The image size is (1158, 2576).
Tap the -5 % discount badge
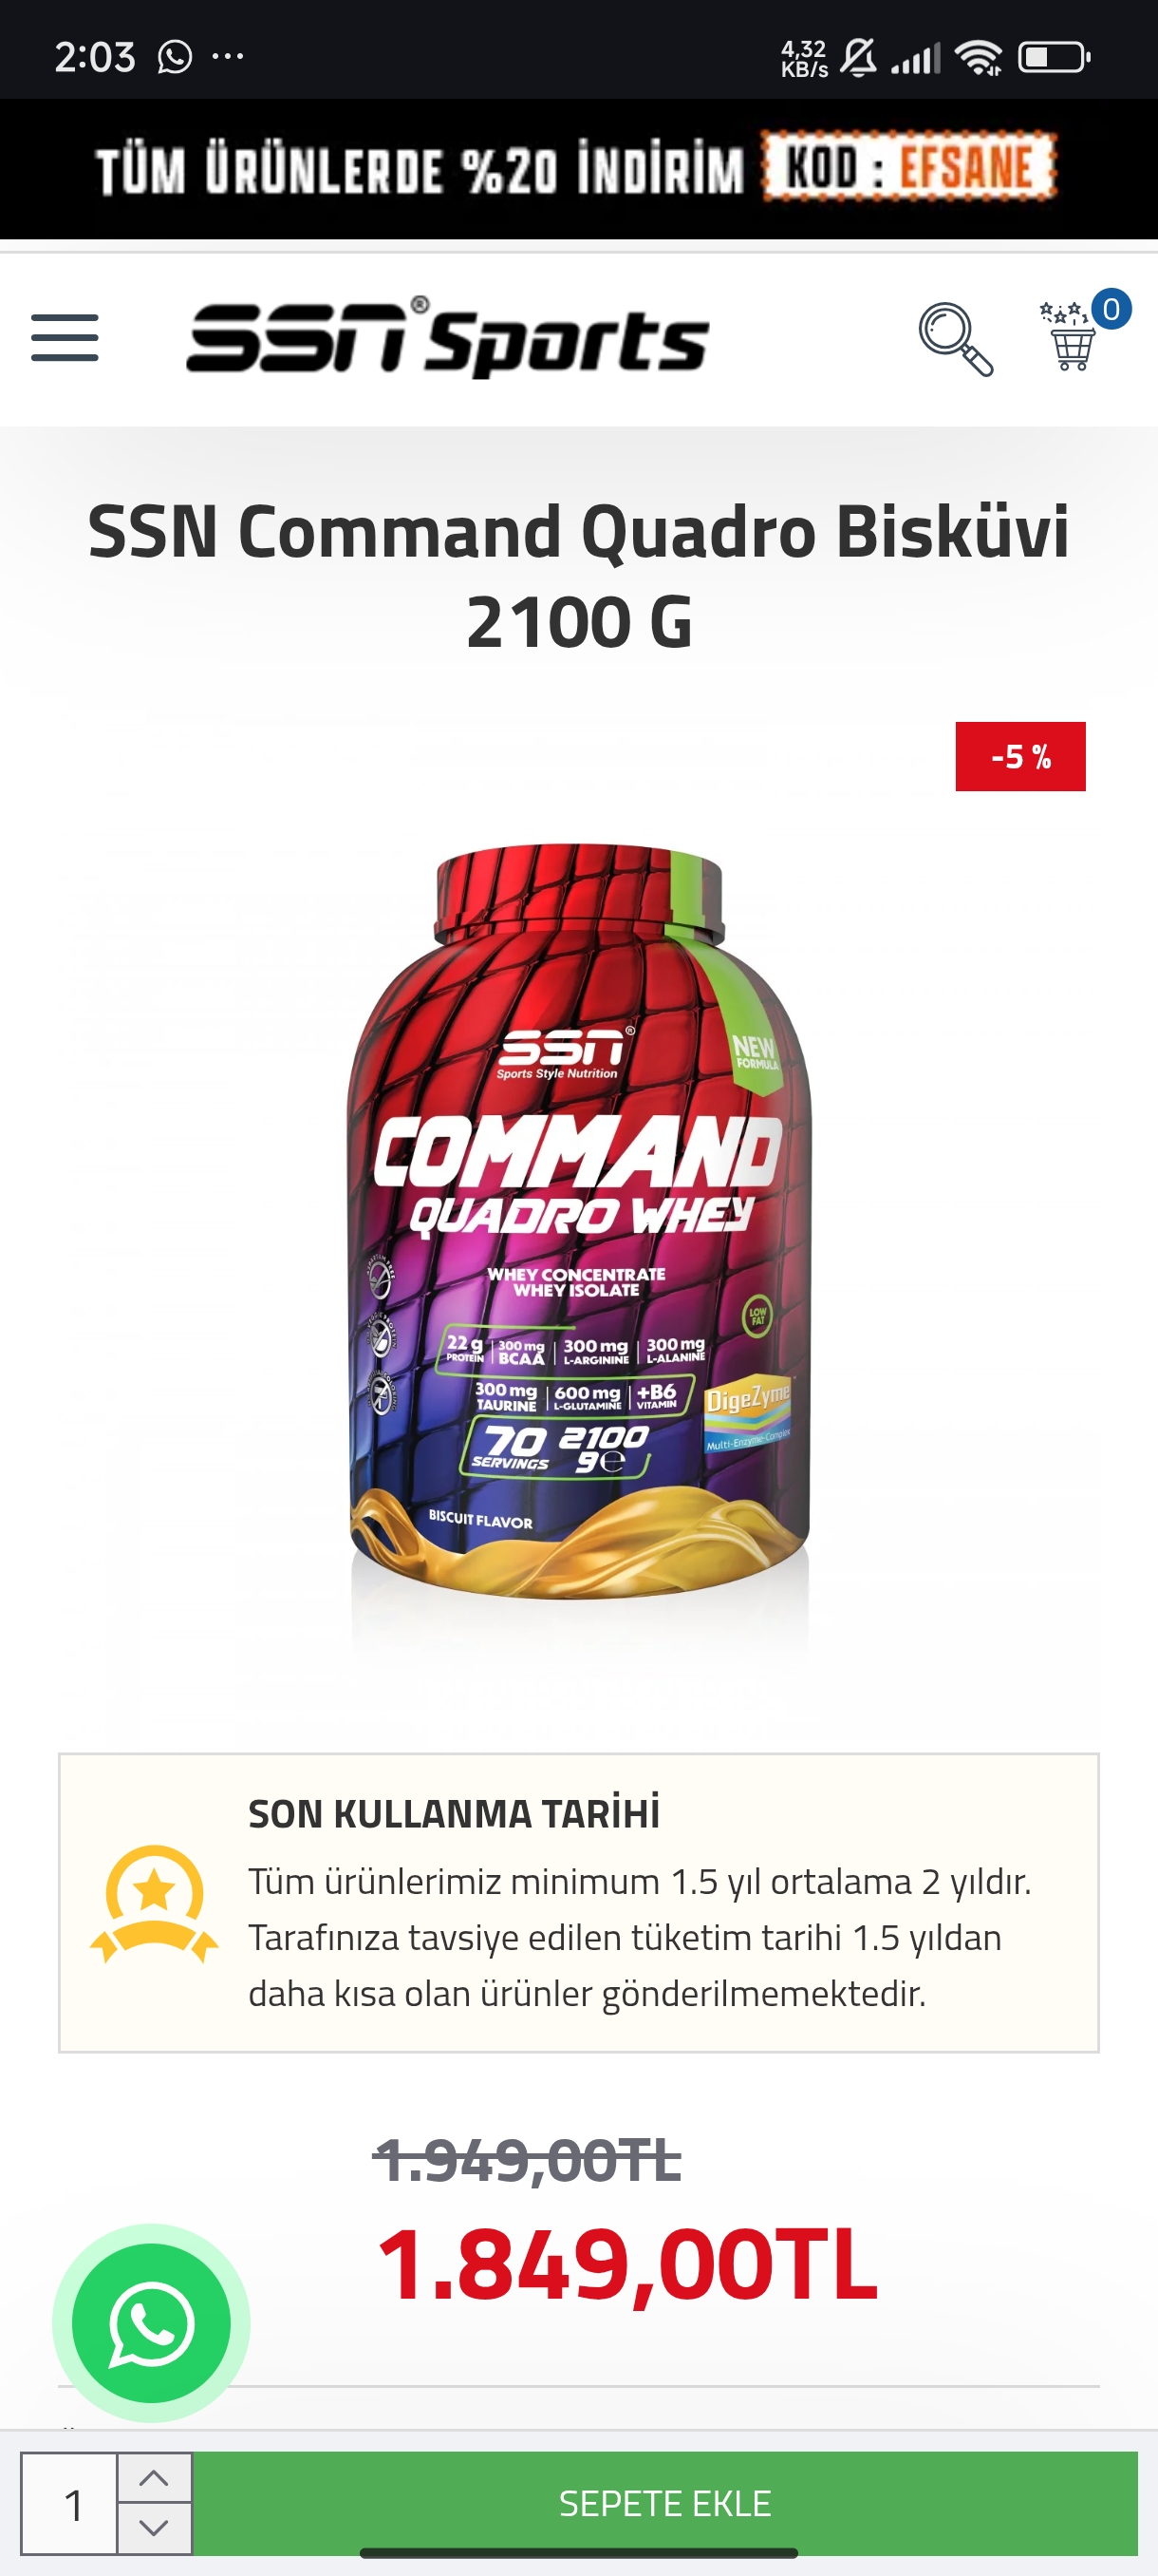(x=1020, y=757)
